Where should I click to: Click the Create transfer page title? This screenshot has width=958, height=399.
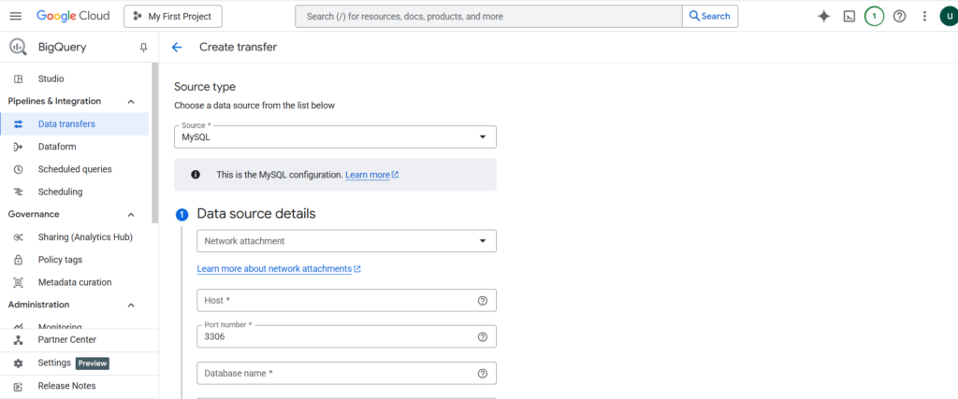coord(239,47)
